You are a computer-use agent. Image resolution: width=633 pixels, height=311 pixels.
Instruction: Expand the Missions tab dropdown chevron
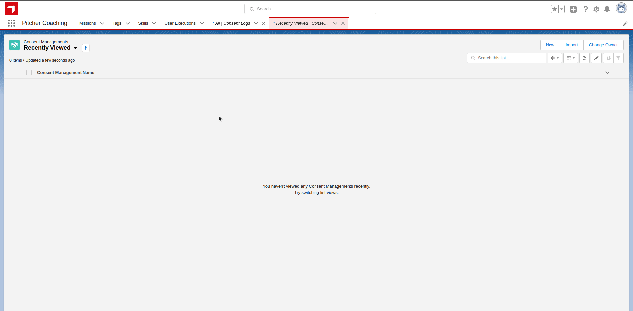coord(102,23)
